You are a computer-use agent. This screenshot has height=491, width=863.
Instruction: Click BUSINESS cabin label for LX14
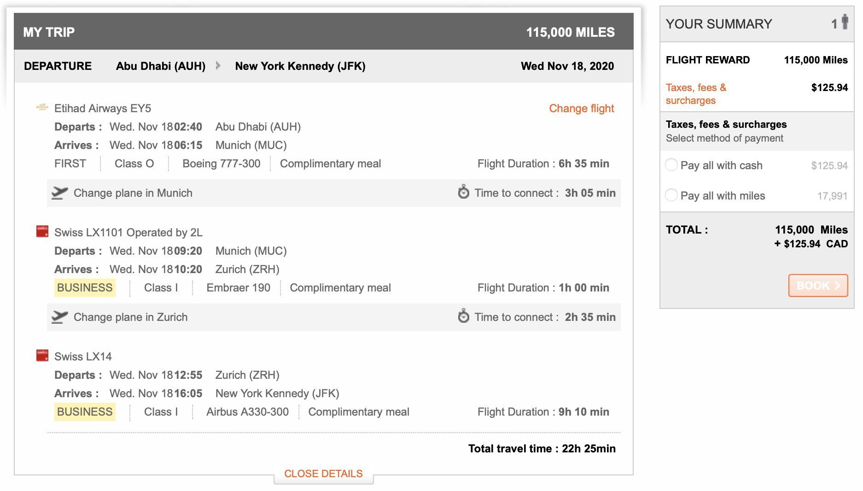(x=85, y=412)
